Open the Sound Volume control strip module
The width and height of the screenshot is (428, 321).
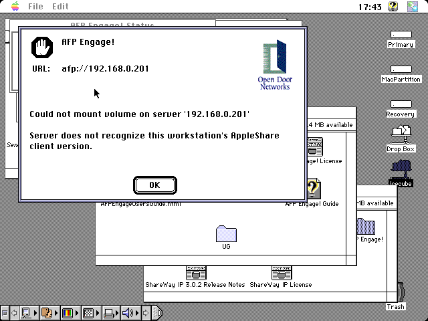[x=130, y=313]
